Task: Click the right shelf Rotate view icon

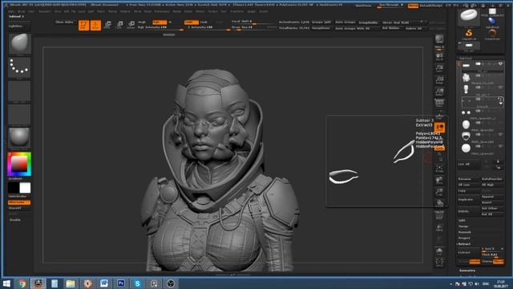Action: 439,203
